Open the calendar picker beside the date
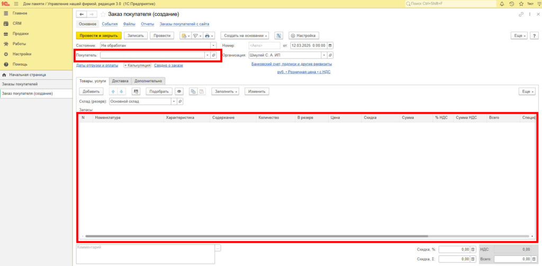Viewport: 542px width, 266px height. pyautogui.click(x=331, y=45)
